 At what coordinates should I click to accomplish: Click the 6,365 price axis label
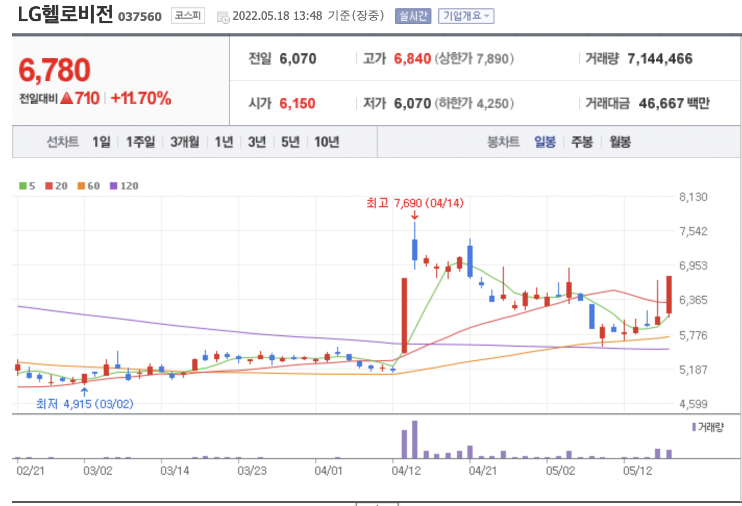tap(693, 300)
